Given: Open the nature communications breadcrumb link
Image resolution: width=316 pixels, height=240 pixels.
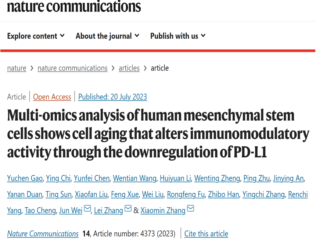Looking at the screenshot, I should [72, 68].
